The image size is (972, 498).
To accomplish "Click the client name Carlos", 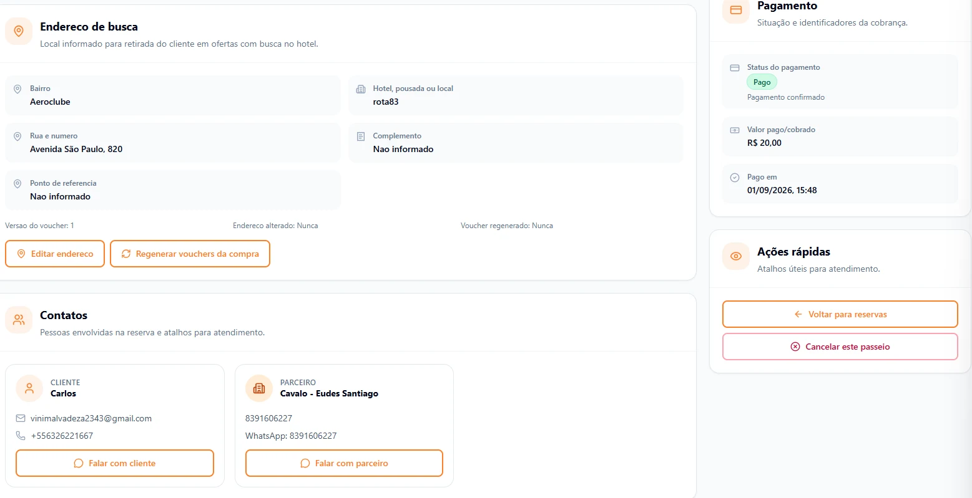I will coord(63,393).
